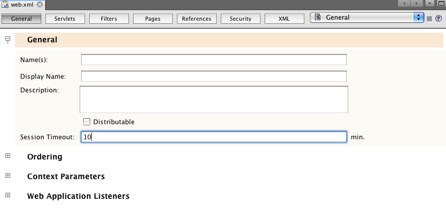The height and width of the screenshot is (216, 446).
Task: Switch to the Servlets view
Action: pyautogui.click(x=66, y=19)
